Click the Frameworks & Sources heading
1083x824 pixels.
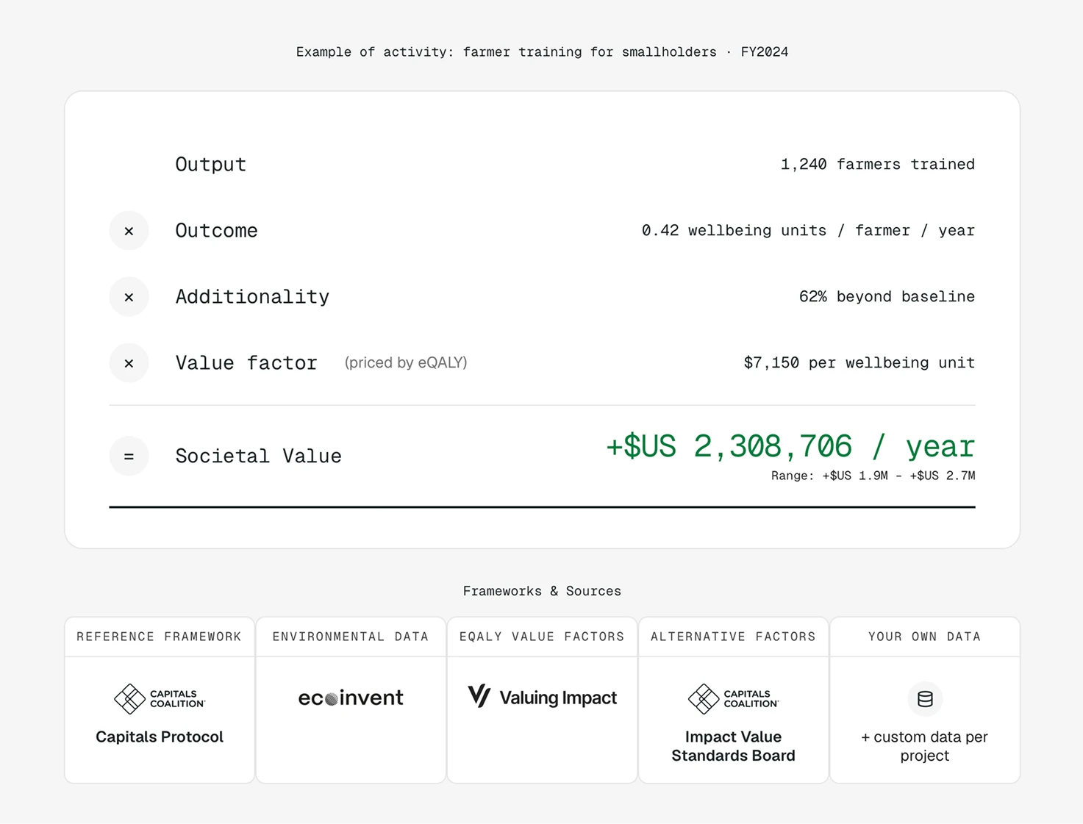(542, 591)
